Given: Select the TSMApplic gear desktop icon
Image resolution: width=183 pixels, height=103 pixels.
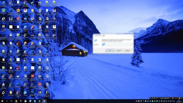Looking at the screenshot, I should click(x=32, y=20).
